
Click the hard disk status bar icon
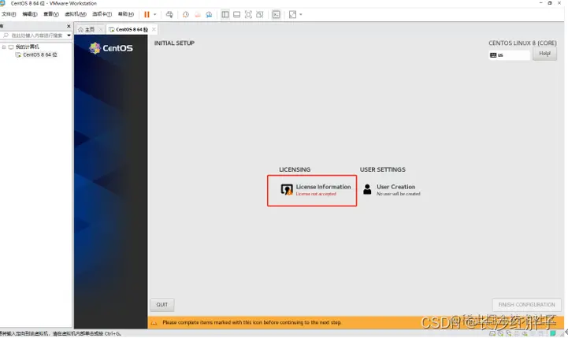pos(492,333)
